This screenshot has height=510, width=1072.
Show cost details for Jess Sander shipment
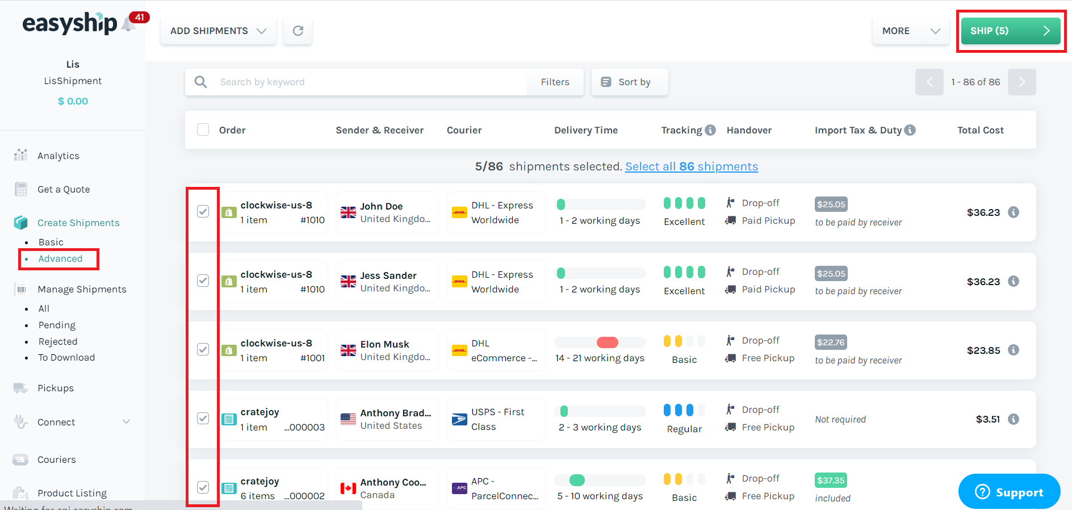pyautogui.click(x=1014, y=281)
